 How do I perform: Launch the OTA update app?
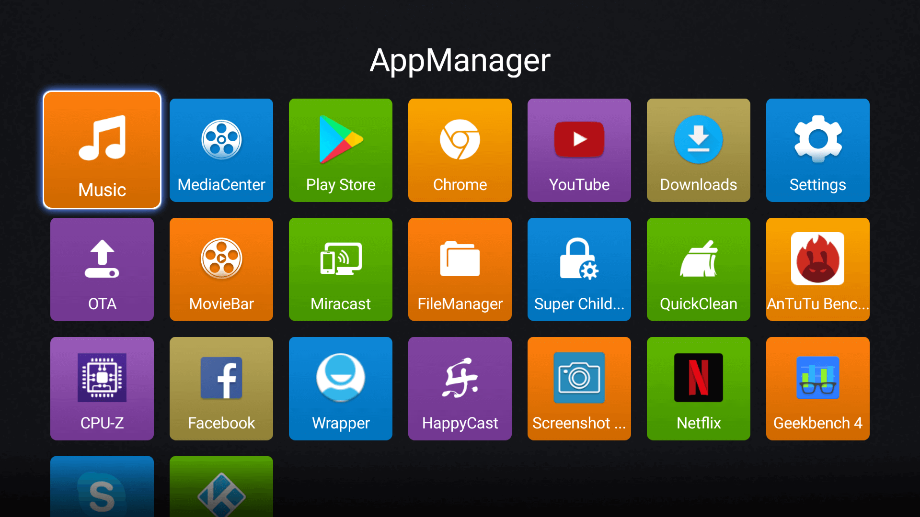[102, 269]
